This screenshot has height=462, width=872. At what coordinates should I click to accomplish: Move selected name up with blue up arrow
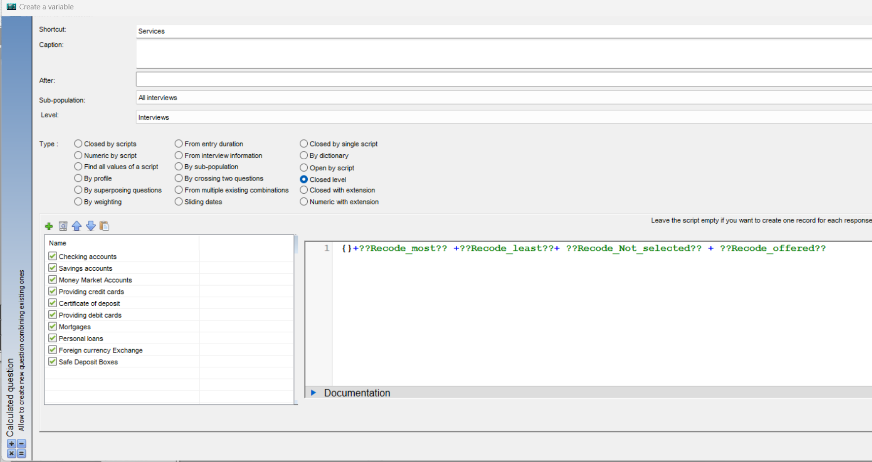pyautogui.click(x=76, y=226)
